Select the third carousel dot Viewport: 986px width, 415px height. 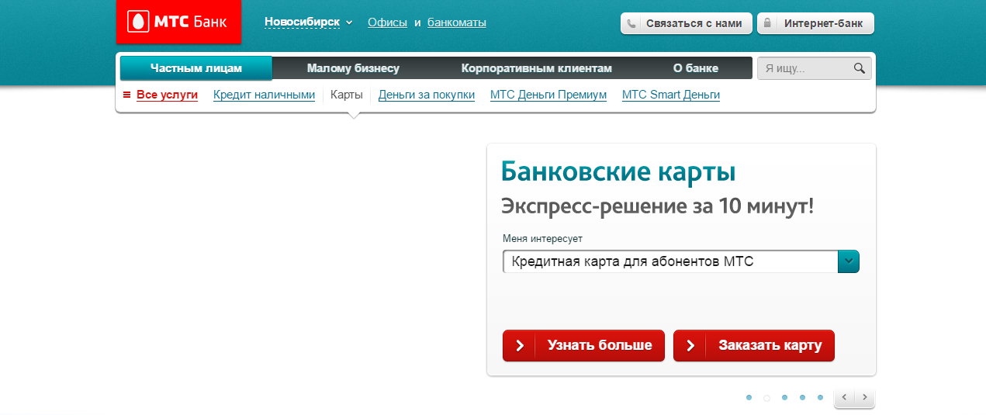(784, 397)
